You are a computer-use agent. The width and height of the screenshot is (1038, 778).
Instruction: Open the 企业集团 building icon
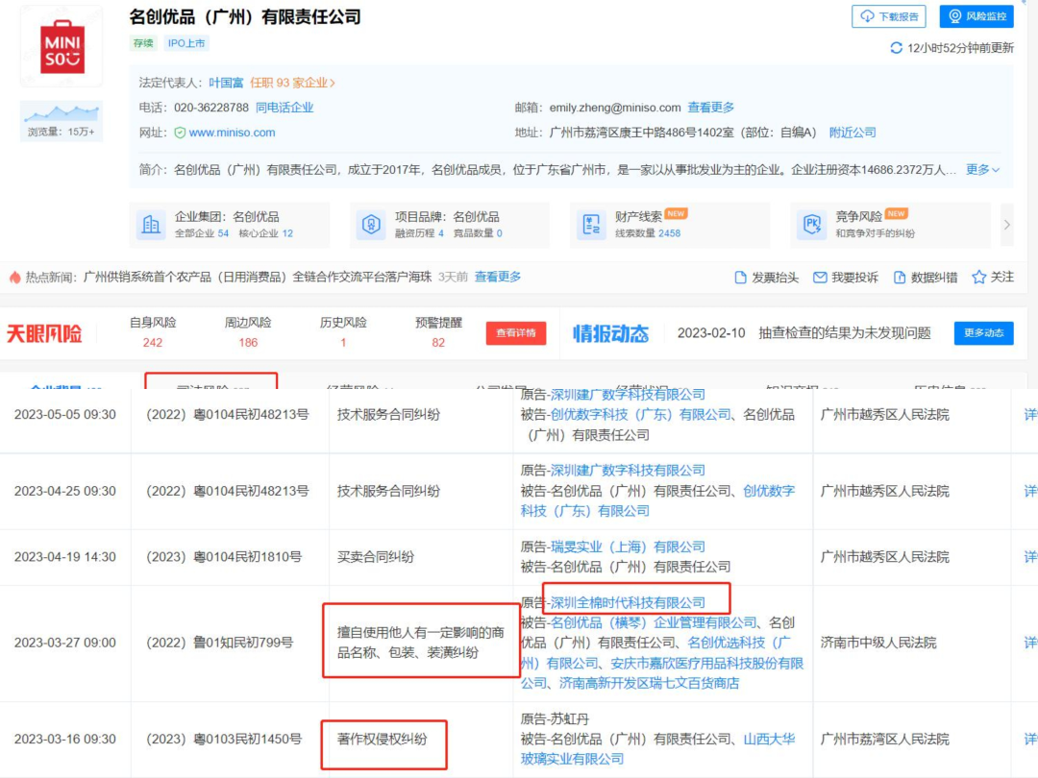coord(151,225)
